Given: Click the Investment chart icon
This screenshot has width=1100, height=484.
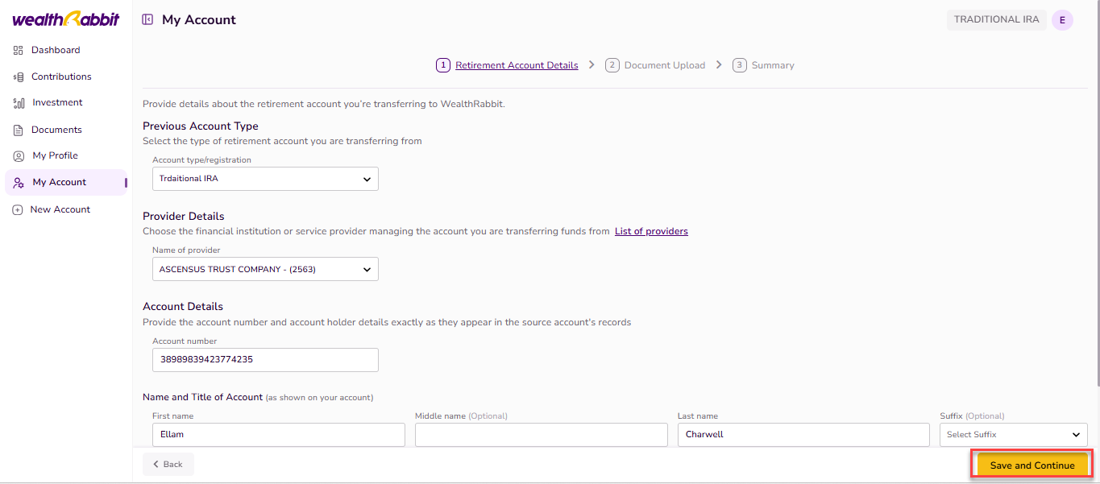Looking at the screenshot, I should point(18,103).
